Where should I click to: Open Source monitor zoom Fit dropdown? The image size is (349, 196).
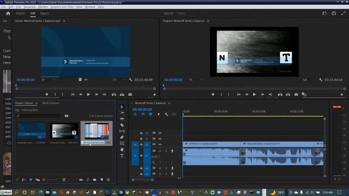[x=48, y=79]
